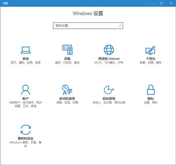176x165 pixels.
Task: Click the 蓝牙、打印机、鼠标 description
Action: pyautogui.click(x=67, y=63)
